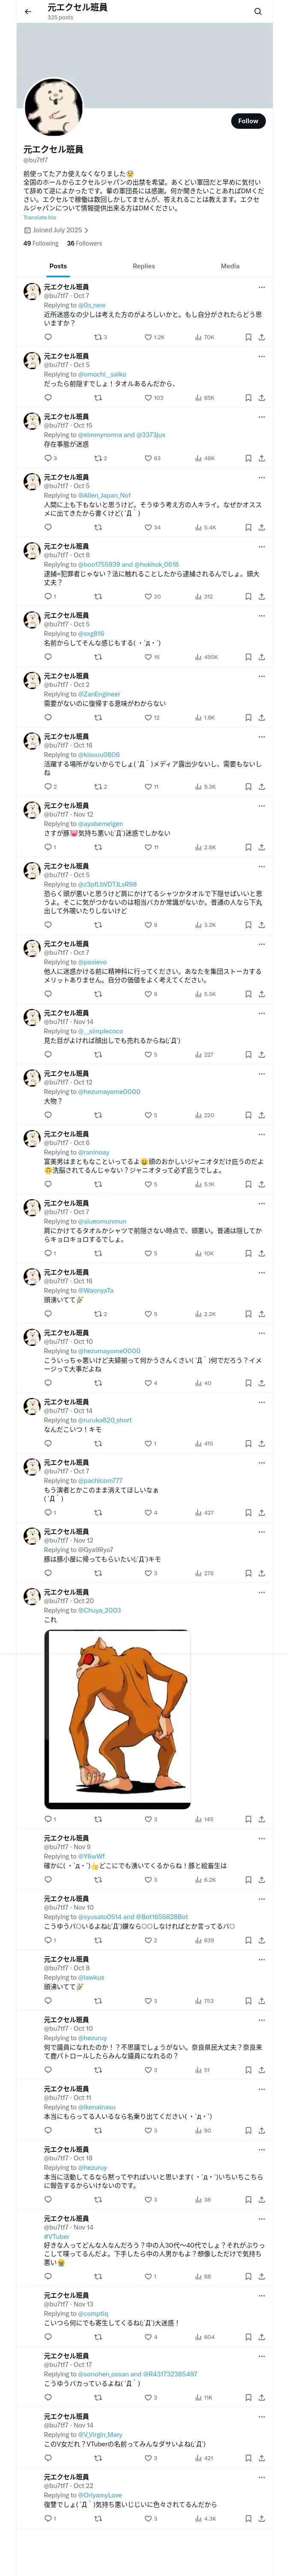Repost the reply to @0s_new
Image resolution: width=289 pixels, height=2576 pixels.
[x=98, y=337]
